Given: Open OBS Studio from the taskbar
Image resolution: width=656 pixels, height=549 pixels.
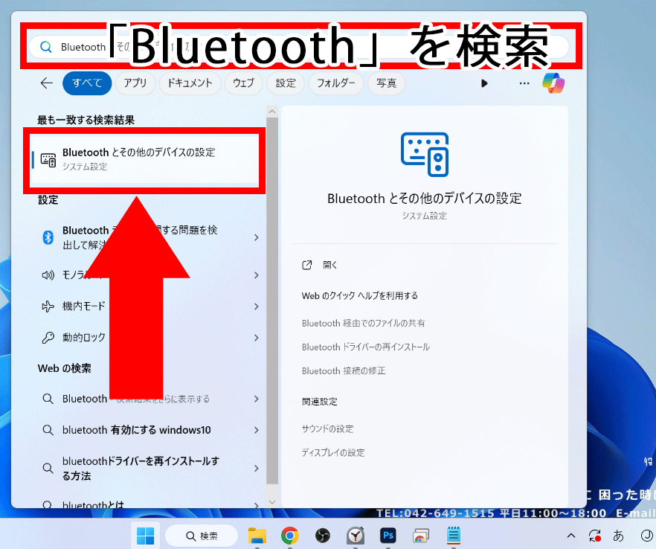Looking at the screenshot, I should tap(322, 536).
